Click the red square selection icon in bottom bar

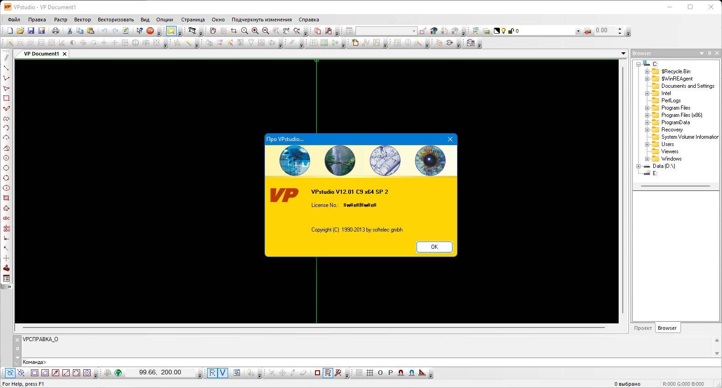(317, 373)
